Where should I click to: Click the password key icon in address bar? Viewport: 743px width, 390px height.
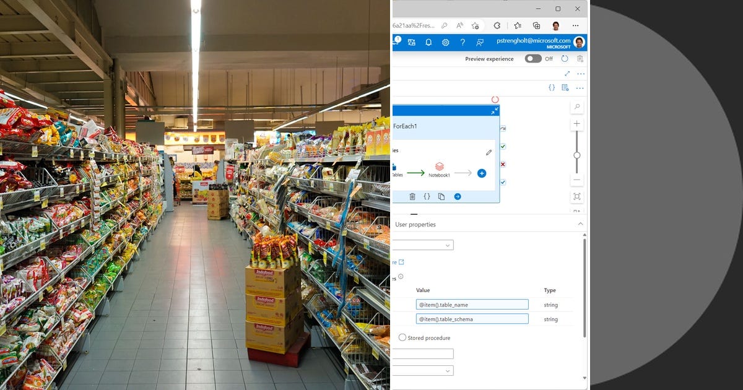(445, 25)
